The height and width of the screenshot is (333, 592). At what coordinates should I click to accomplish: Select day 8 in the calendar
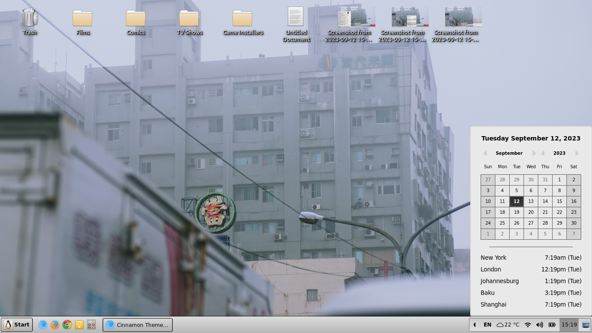[x=559, y=190]
